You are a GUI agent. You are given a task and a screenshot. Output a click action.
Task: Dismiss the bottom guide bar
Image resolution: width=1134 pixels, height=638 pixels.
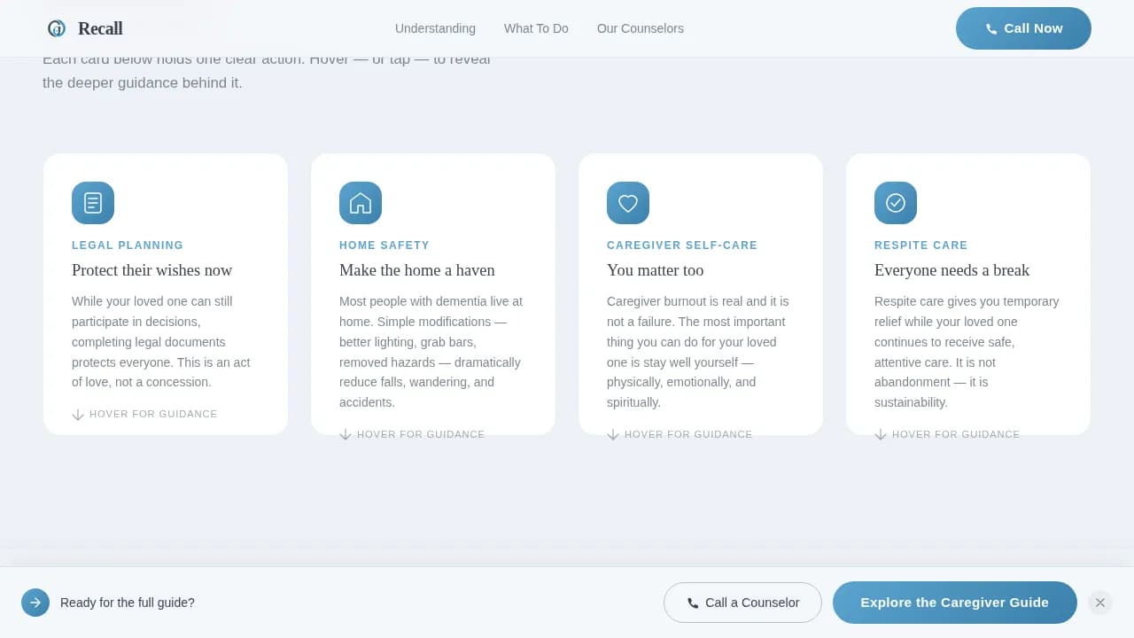(x=1100, y=603)
